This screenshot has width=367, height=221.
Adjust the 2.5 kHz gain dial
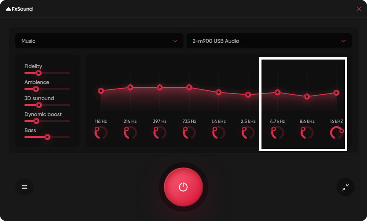pyautogui.click(x=248, y=133)
